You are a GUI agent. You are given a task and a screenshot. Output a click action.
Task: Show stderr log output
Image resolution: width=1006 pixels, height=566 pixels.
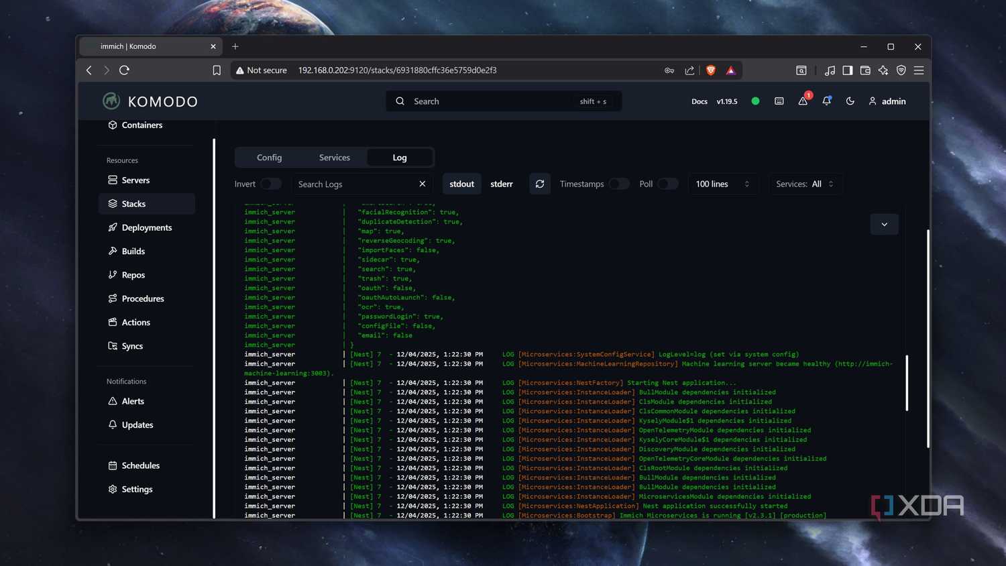coord(502,184)
